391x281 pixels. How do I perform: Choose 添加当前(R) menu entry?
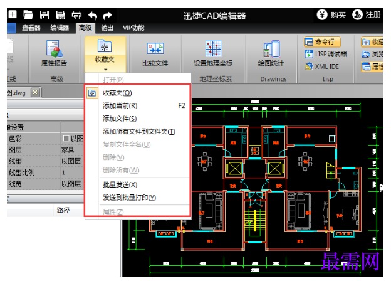pyautogui.click(x=138, y=106)
